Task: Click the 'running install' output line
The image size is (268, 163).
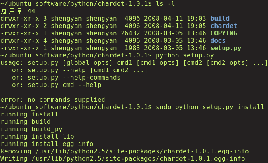Action: [29, 114]
